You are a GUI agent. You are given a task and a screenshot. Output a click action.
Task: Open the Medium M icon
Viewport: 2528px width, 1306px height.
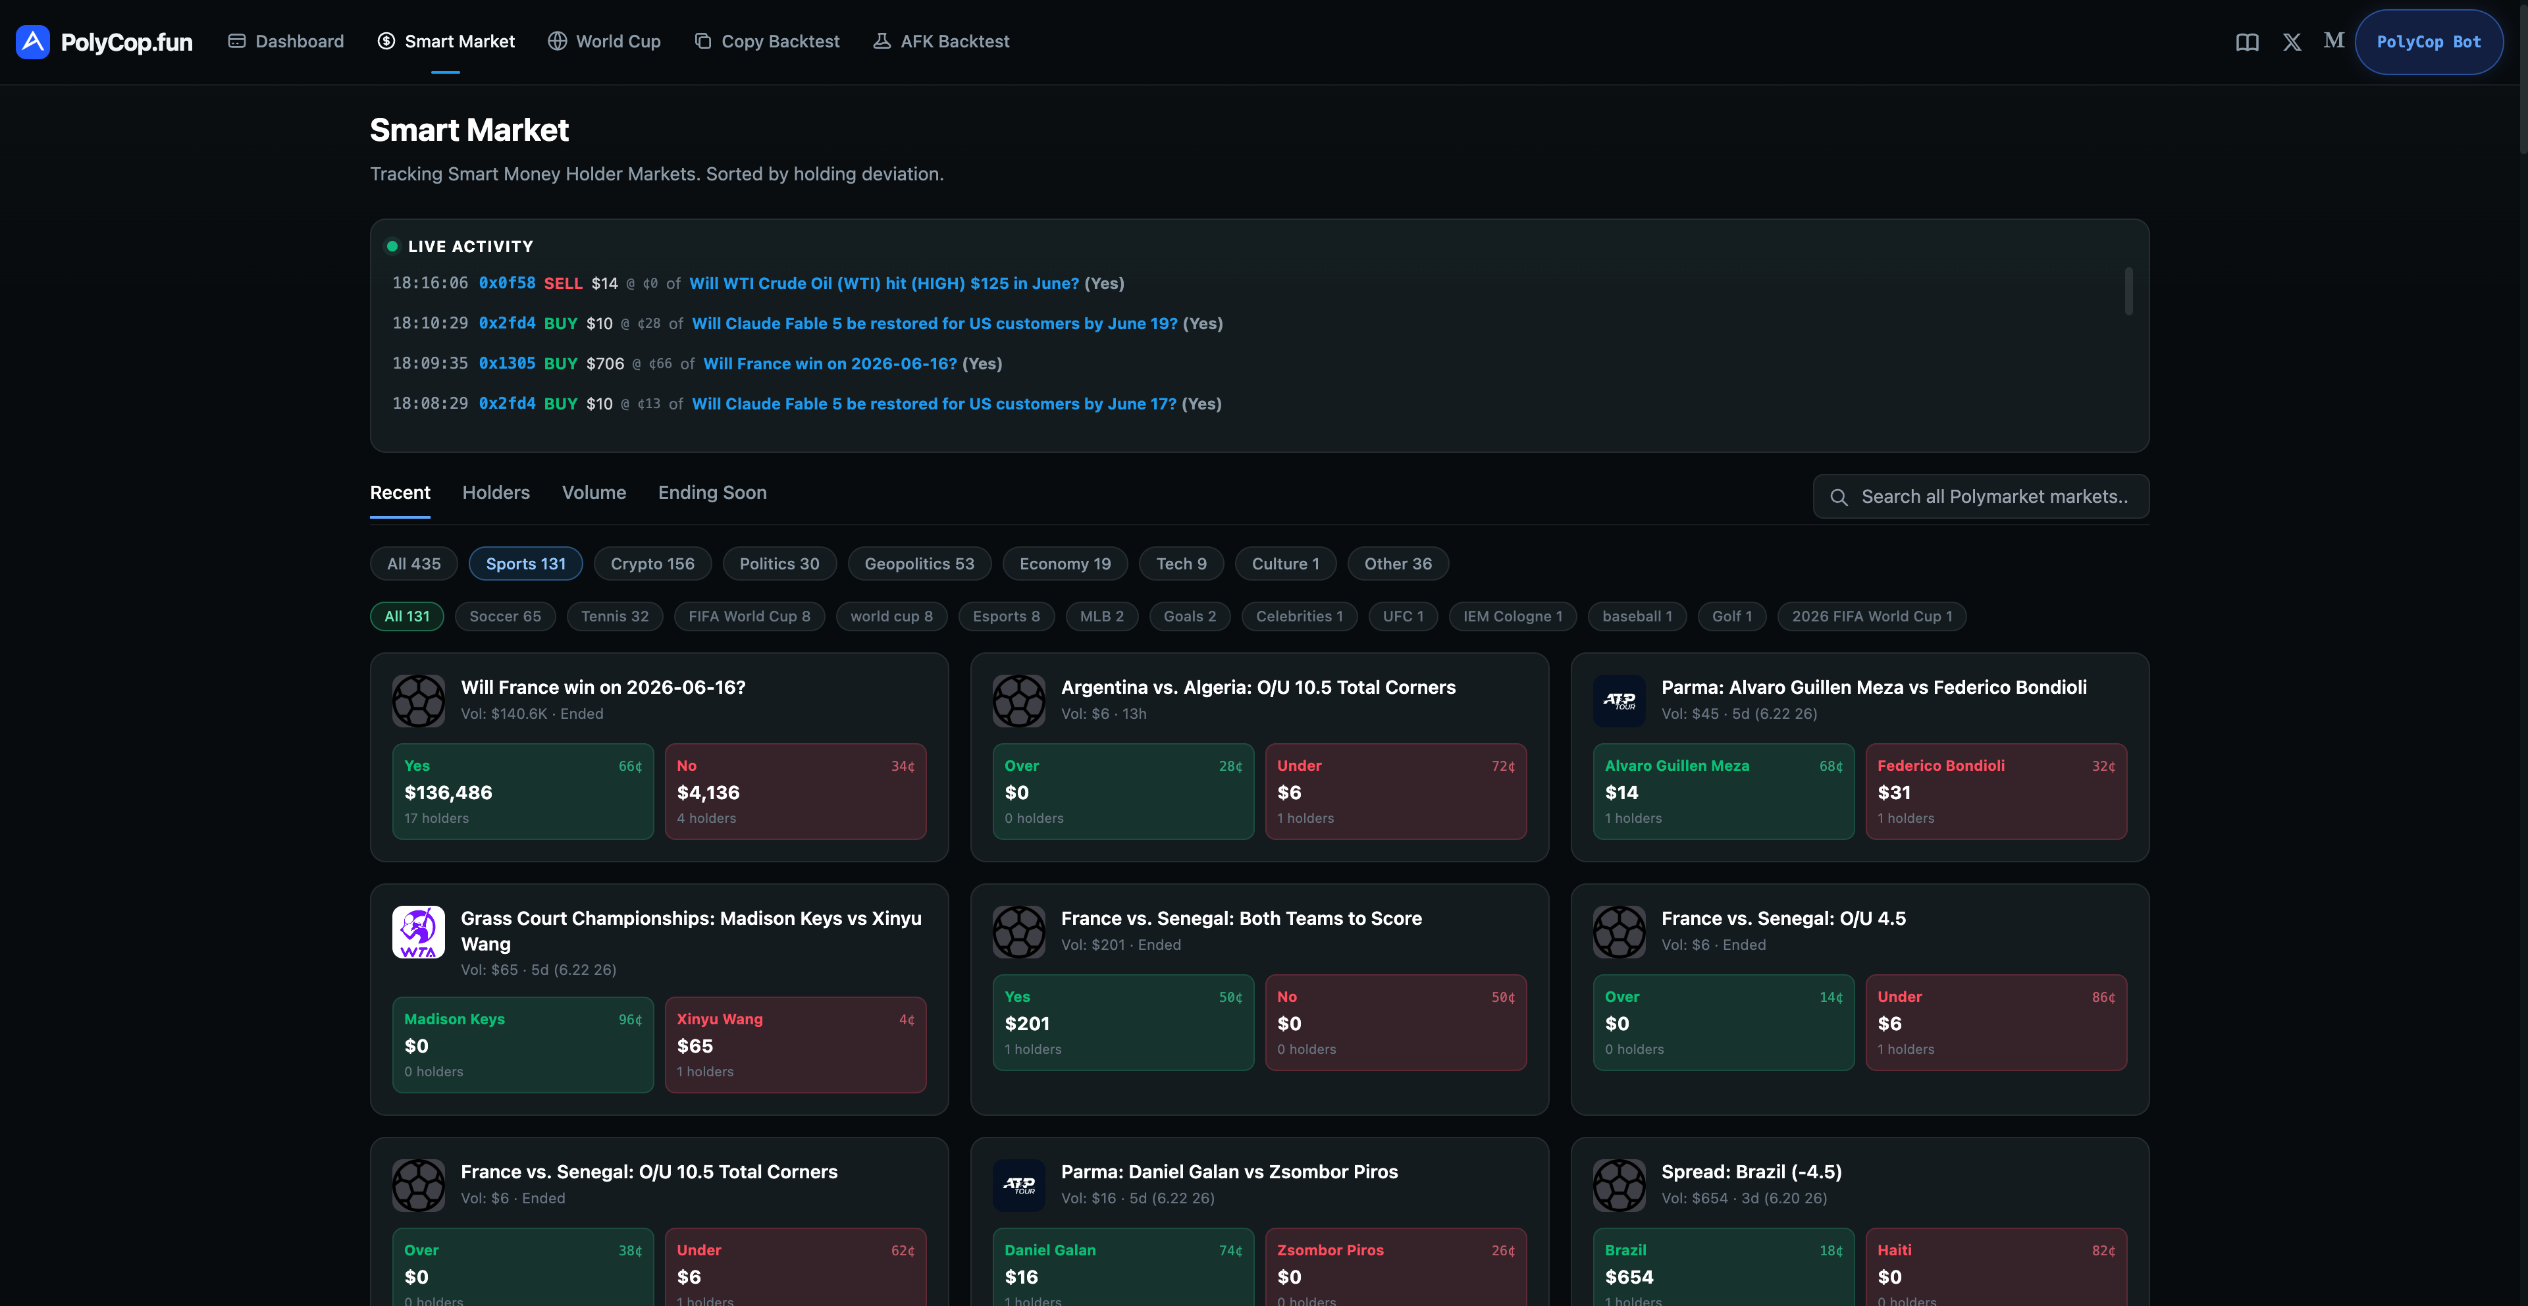pyautogui.click(x=2334, y=40)
